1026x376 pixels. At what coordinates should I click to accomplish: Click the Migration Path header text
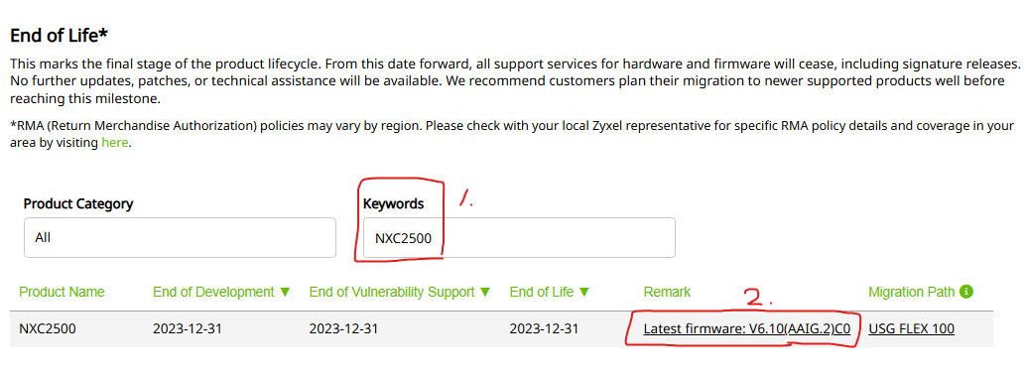click(912, 292)
